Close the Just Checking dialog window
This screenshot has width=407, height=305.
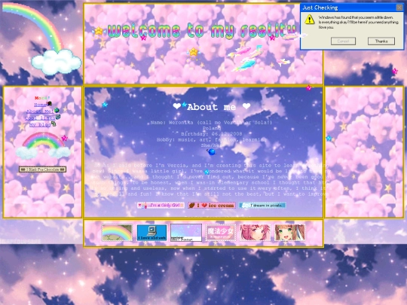399,8
